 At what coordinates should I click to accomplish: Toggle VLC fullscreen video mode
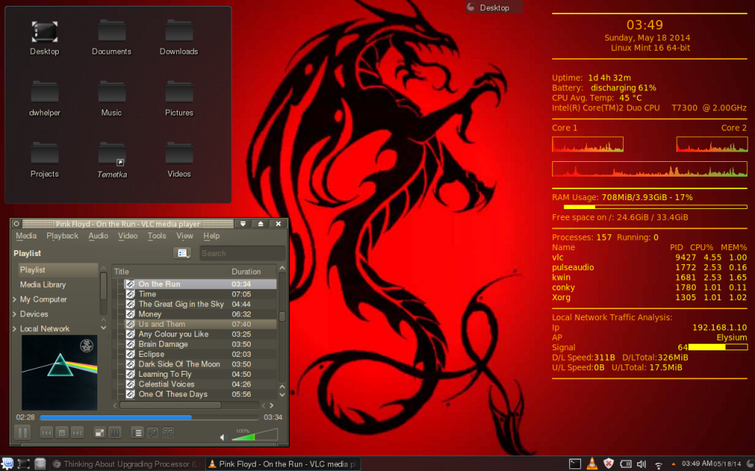[100, 433]
